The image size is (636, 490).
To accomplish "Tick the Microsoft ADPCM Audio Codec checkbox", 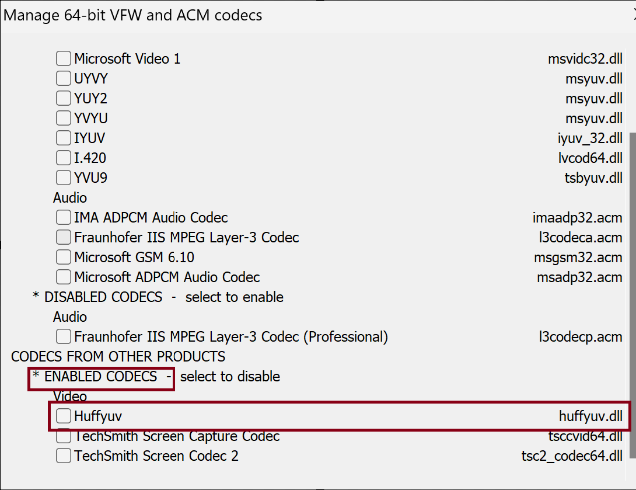I will tap(64, 277).
